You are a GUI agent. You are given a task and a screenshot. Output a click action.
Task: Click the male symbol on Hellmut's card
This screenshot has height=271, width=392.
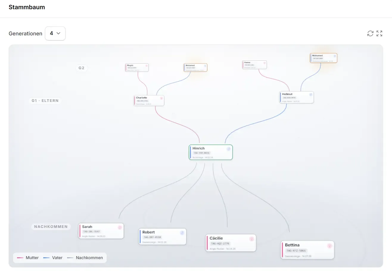tap(311, 94)
